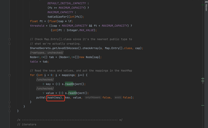
Task: Click 'checkArray' method call
Action: pos(90,48)
